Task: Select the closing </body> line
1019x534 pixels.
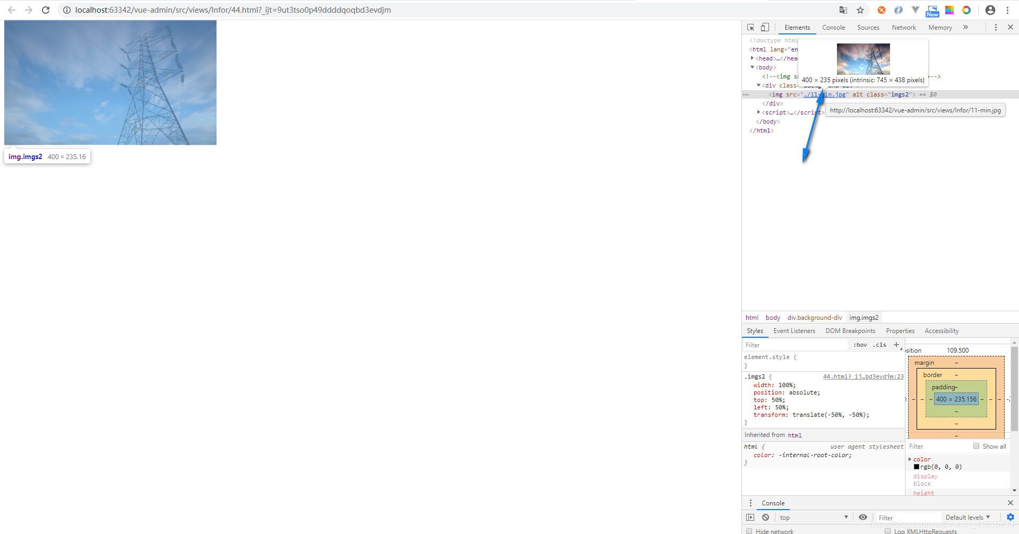Action: (768, 121)
